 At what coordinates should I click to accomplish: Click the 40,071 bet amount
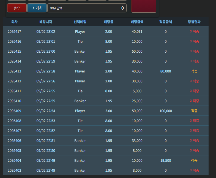(x=137, y=32)
